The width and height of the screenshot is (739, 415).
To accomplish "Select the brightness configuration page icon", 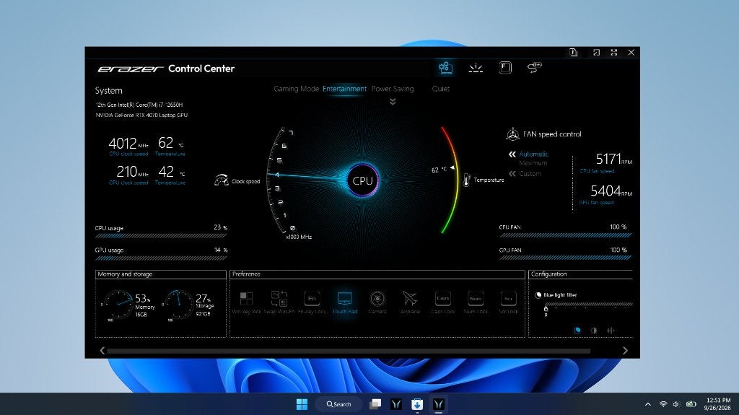I will click(x=594, y=331).
